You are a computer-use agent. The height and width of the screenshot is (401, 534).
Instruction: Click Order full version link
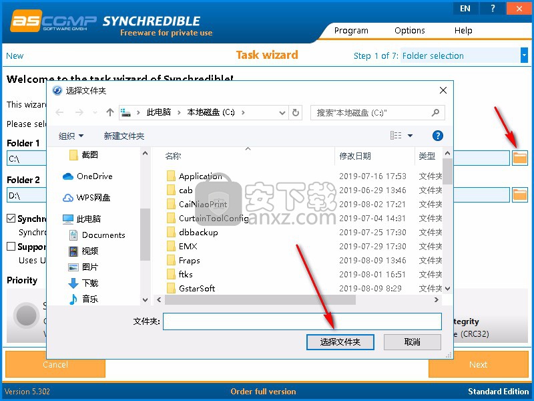(263, 392)
